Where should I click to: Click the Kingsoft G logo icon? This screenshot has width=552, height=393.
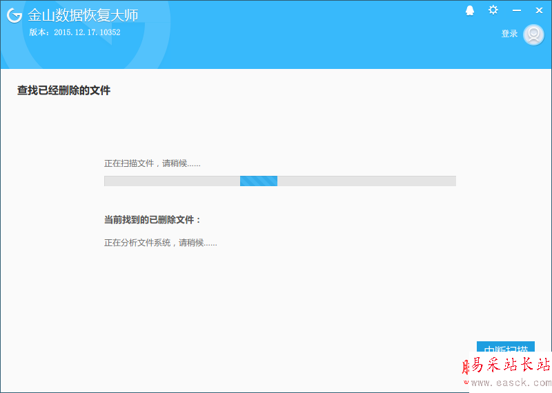[14, 15]
